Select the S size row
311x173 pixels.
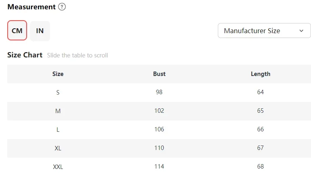click(58, 92)
